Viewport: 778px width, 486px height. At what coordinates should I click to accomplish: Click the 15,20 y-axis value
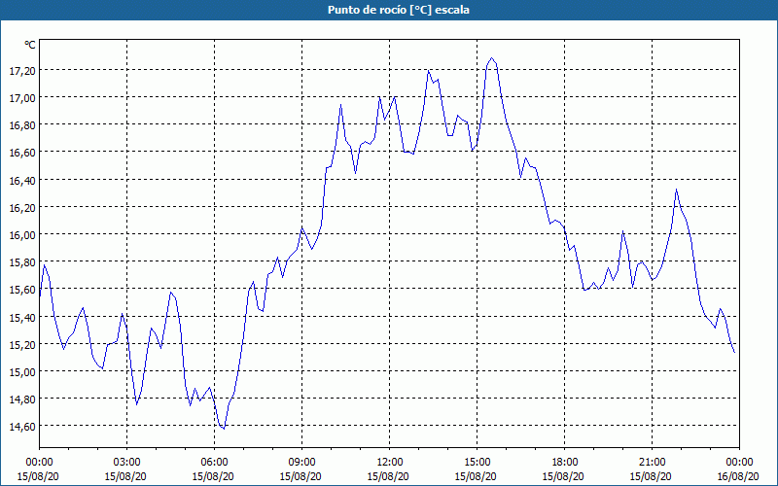[x=22, y=345]
